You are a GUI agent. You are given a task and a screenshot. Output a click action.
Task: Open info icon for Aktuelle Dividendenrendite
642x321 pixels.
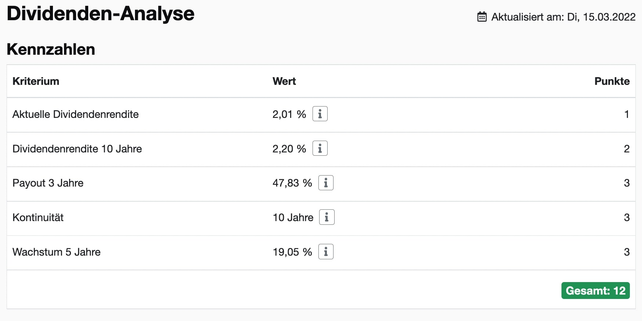click(x=320, y=114)
